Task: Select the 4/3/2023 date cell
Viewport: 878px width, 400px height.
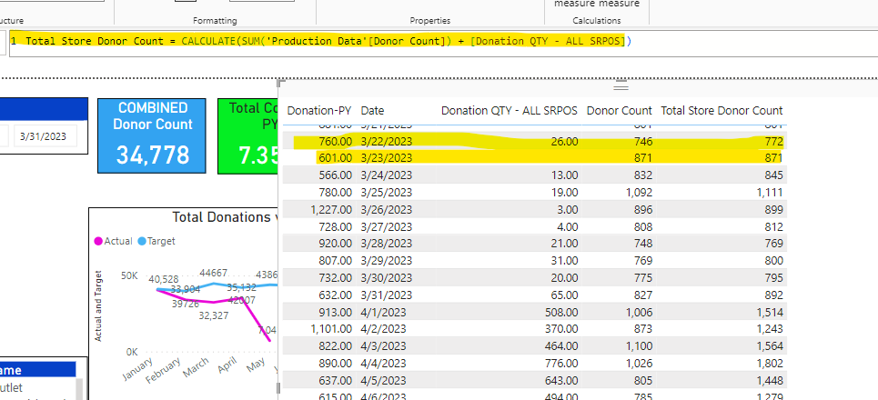Action: (x=384, y=345)
